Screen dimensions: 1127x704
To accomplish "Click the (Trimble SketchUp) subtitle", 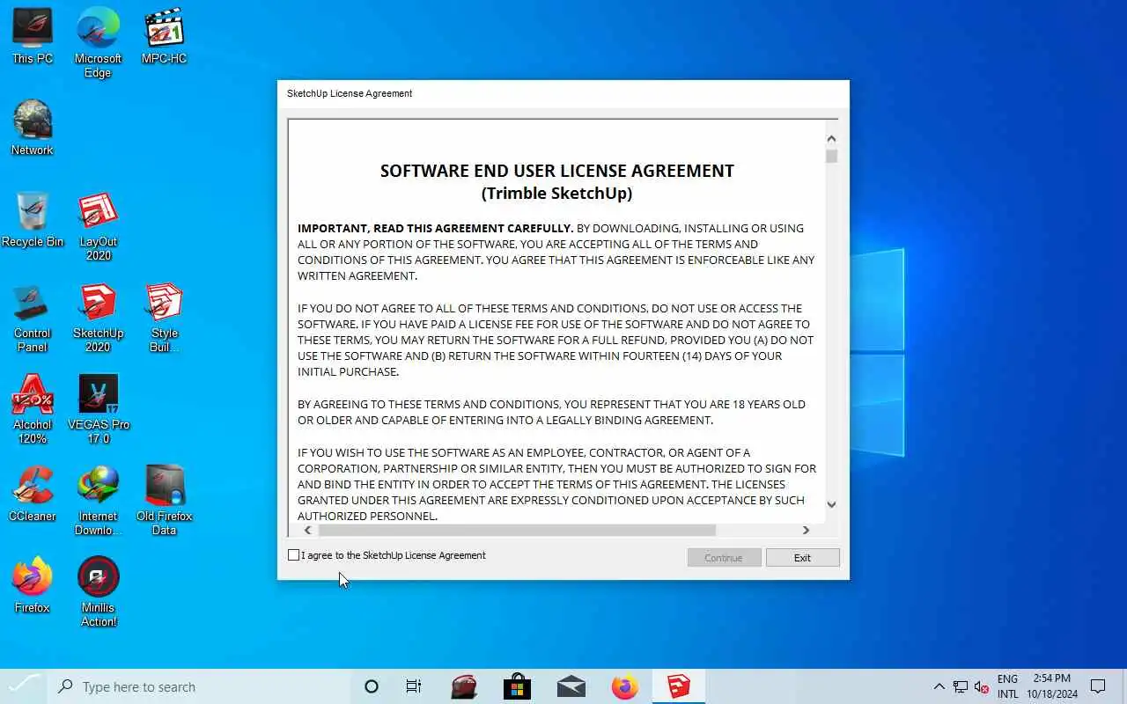I will coord(556,193).
